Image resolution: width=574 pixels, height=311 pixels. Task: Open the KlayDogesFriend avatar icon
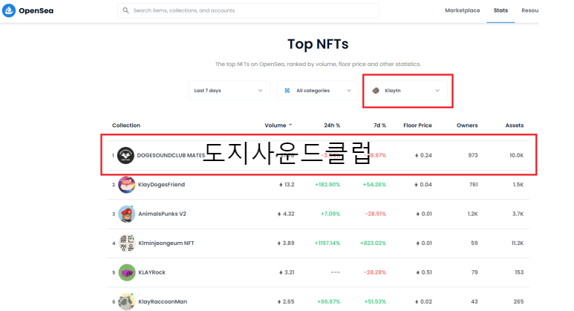click(x=127, y=184)
